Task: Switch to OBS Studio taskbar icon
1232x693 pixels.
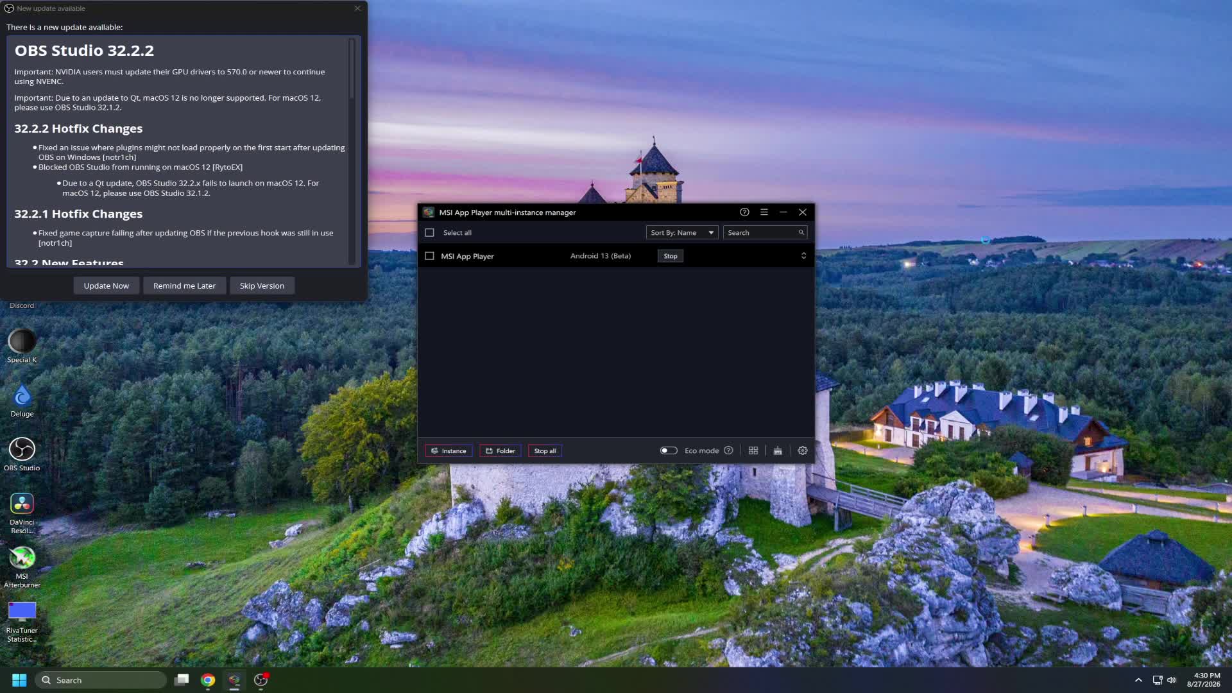Action: click(261, 680)
